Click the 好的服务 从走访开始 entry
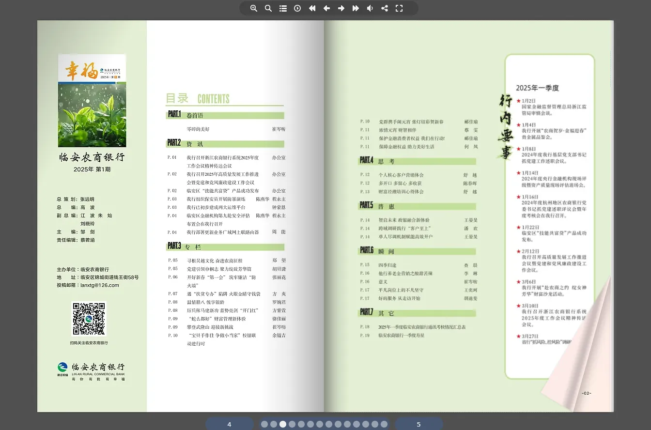The height and width of the screenshot is (430, 651). point(400,298)
